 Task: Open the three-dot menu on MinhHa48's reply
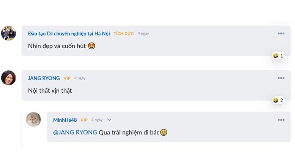[281, 120]
